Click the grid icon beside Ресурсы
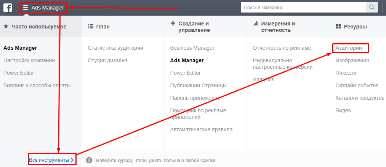 click(338, 27)
